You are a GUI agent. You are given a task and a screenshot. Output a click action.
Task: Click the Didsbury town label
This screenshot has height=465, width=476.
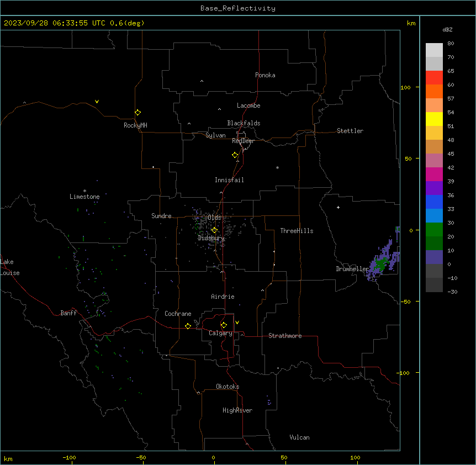point(211,238)
